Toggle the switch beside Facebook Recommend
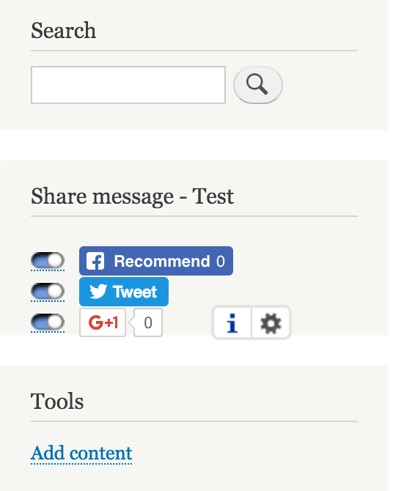The height and width of the screenshot is (491, 393). [48, 261]
